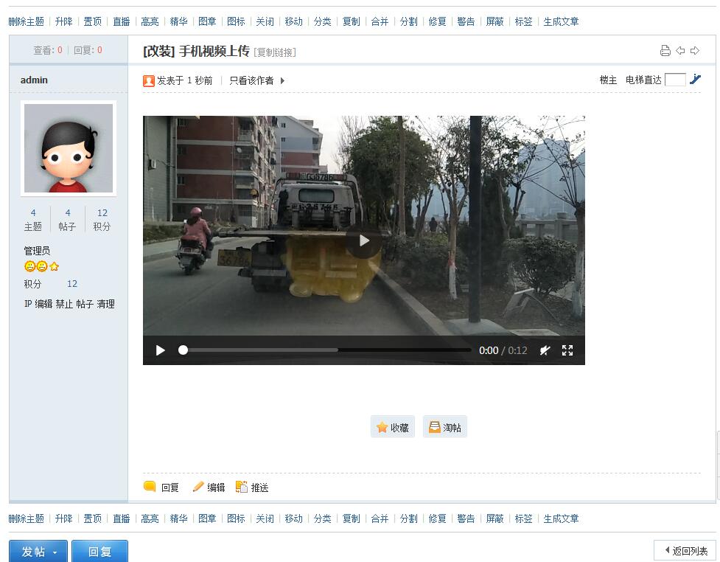Image resolution: width=720 pixels, height=562 pixels.
Task: Toggle fullscreen on the video player
Action: pyautogui.click(x=567, y=350)
